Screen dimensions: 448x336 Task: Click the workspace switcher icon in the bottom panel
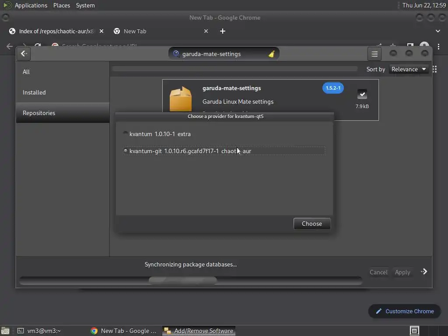414,331
